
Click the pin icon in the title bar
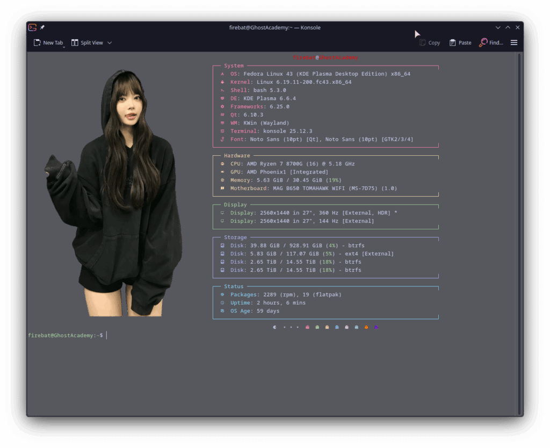click(42, 27)
